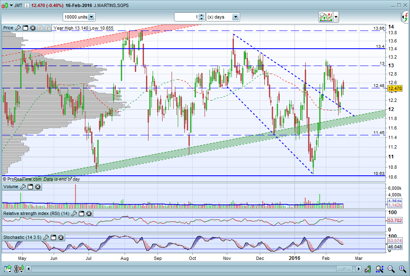Screen dimensions: 410x276
Task: Click the add indicator chart icon
Action: (x=325, y=17)
